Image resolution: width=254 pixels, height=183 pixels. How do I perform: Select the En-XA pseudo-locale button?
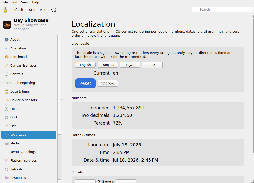click(x=107, y=83)
